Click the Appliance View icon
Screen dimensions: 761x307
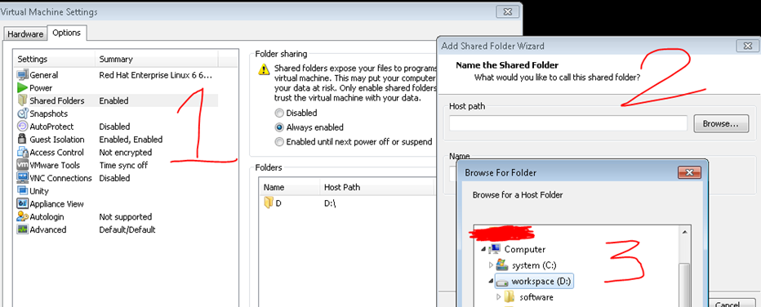pos(23,203)
